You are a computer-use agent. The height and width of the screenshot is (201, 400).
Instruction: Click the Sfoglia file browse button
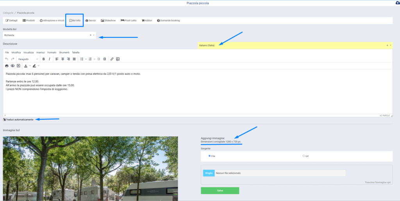pyautogui.click(x=209, y=173)
